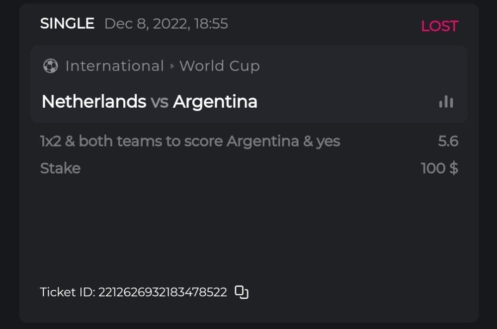The width and height of the screenshot is (497, 329).
Task: Open the International category breadcrumb
Action: (114, 66)
